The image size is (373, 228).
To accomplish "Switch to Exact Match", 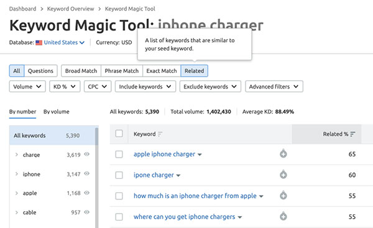I will 162,71.
